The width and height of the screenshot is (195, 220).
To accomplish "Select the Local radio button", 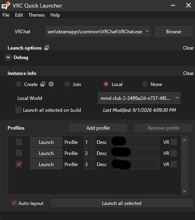I will coord(106,84).
